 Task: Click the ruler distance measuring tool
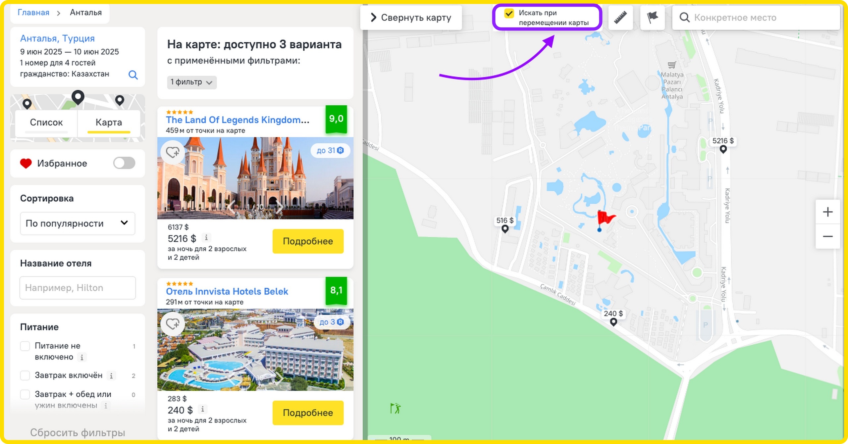[620, 18]
